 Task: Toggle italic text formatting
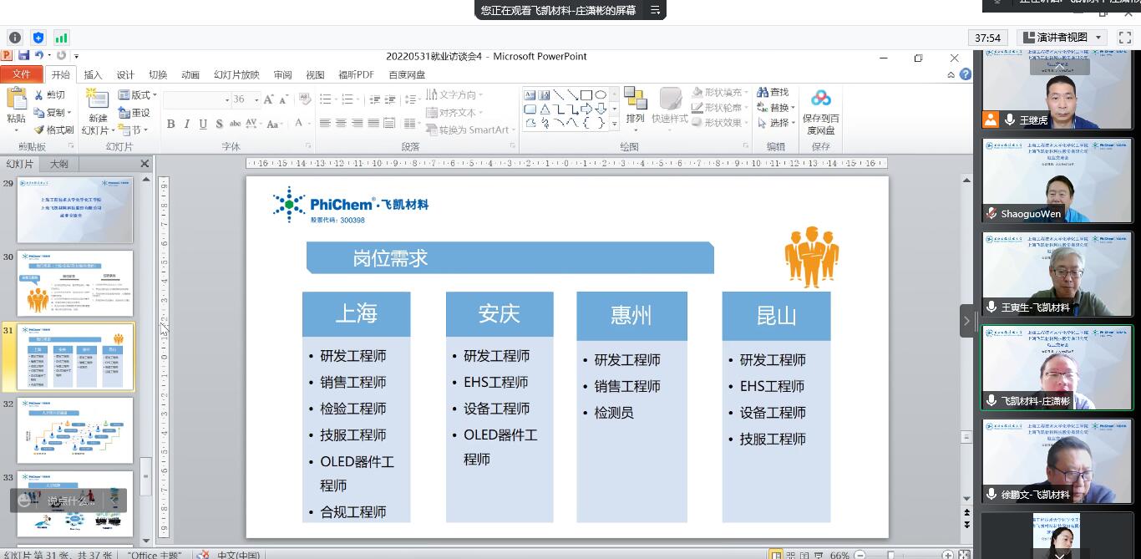(187, 125)
